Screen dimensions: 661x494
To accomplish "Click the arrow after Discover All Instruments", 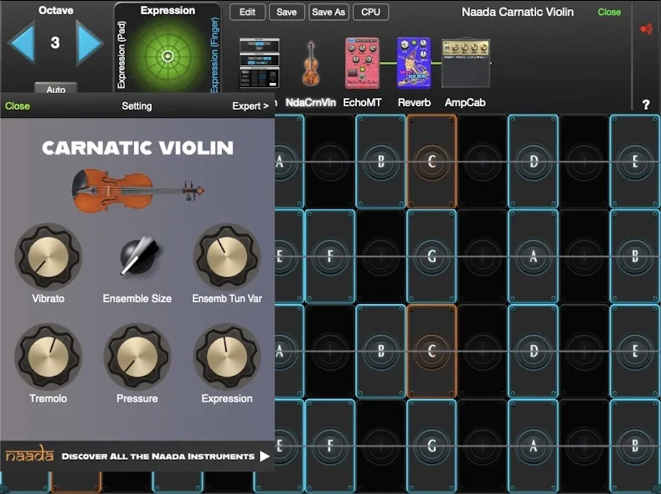I will (264, 456).
